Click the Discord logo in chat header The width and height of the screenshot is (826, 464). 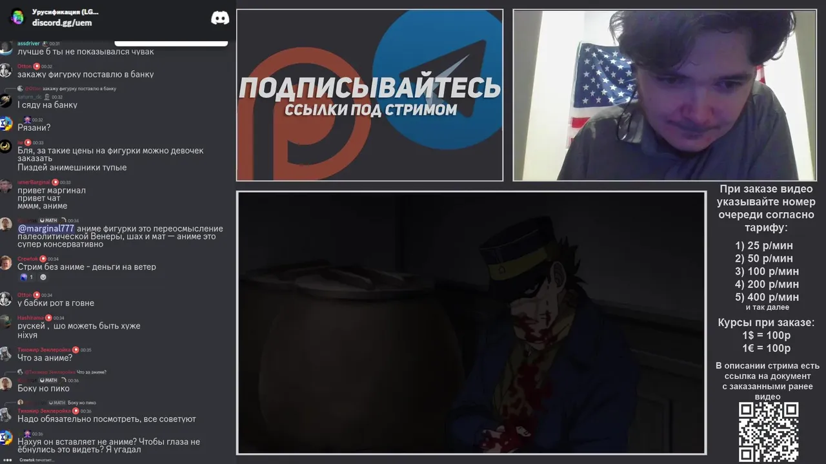(x=220, y=18)
